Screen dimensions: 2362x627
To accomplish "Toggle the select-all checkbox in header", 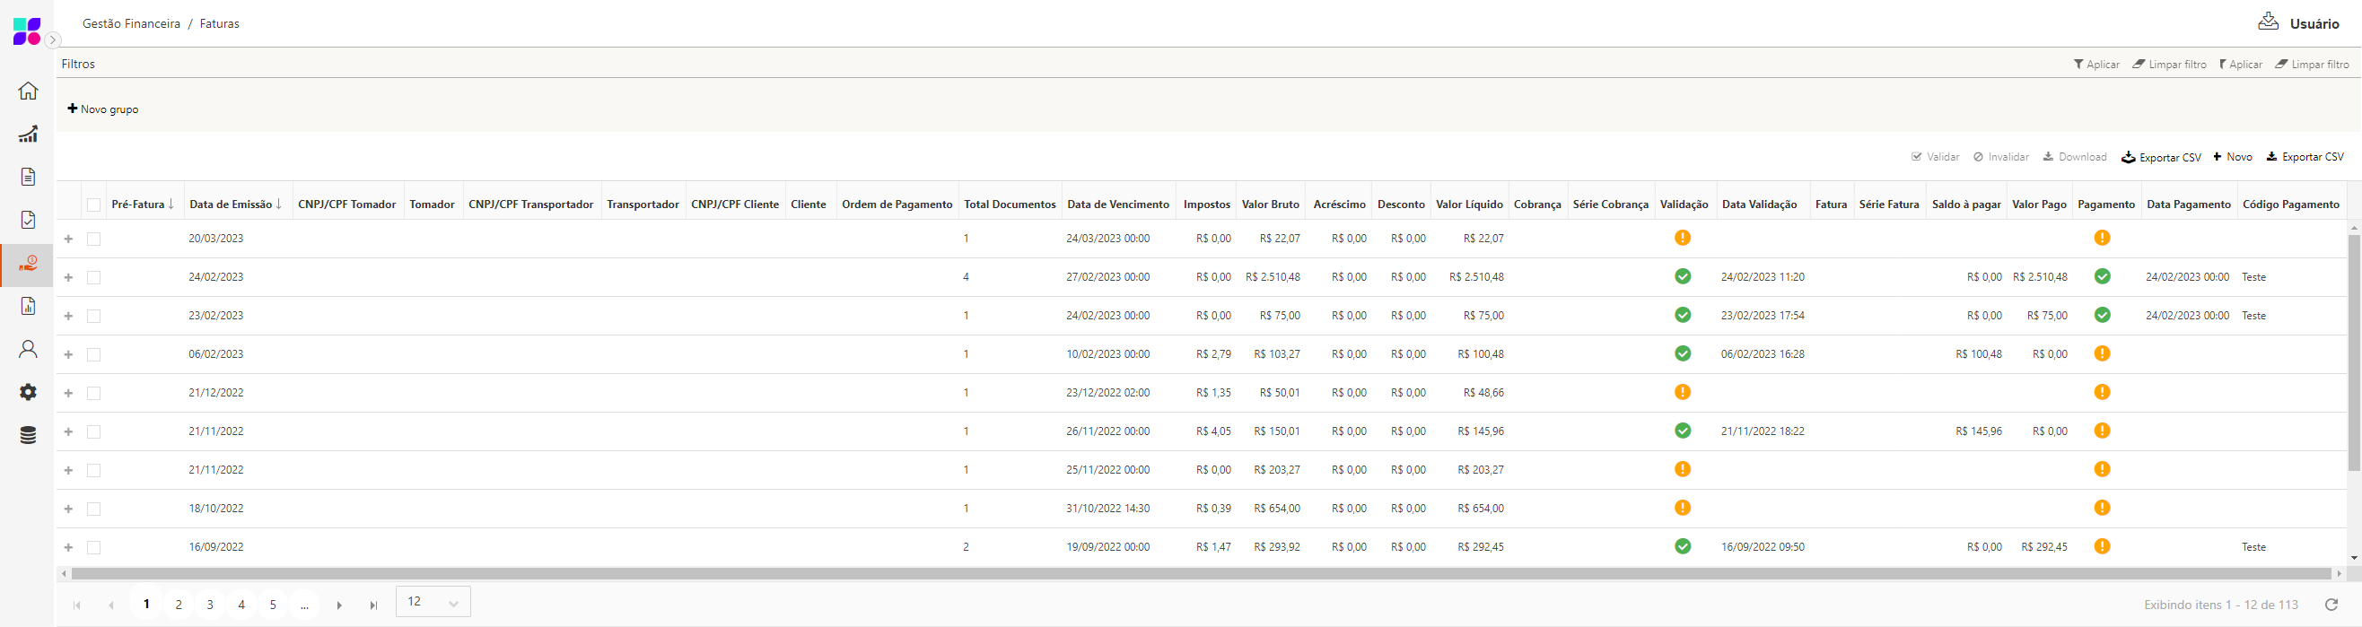I will [x=93, y=205].
